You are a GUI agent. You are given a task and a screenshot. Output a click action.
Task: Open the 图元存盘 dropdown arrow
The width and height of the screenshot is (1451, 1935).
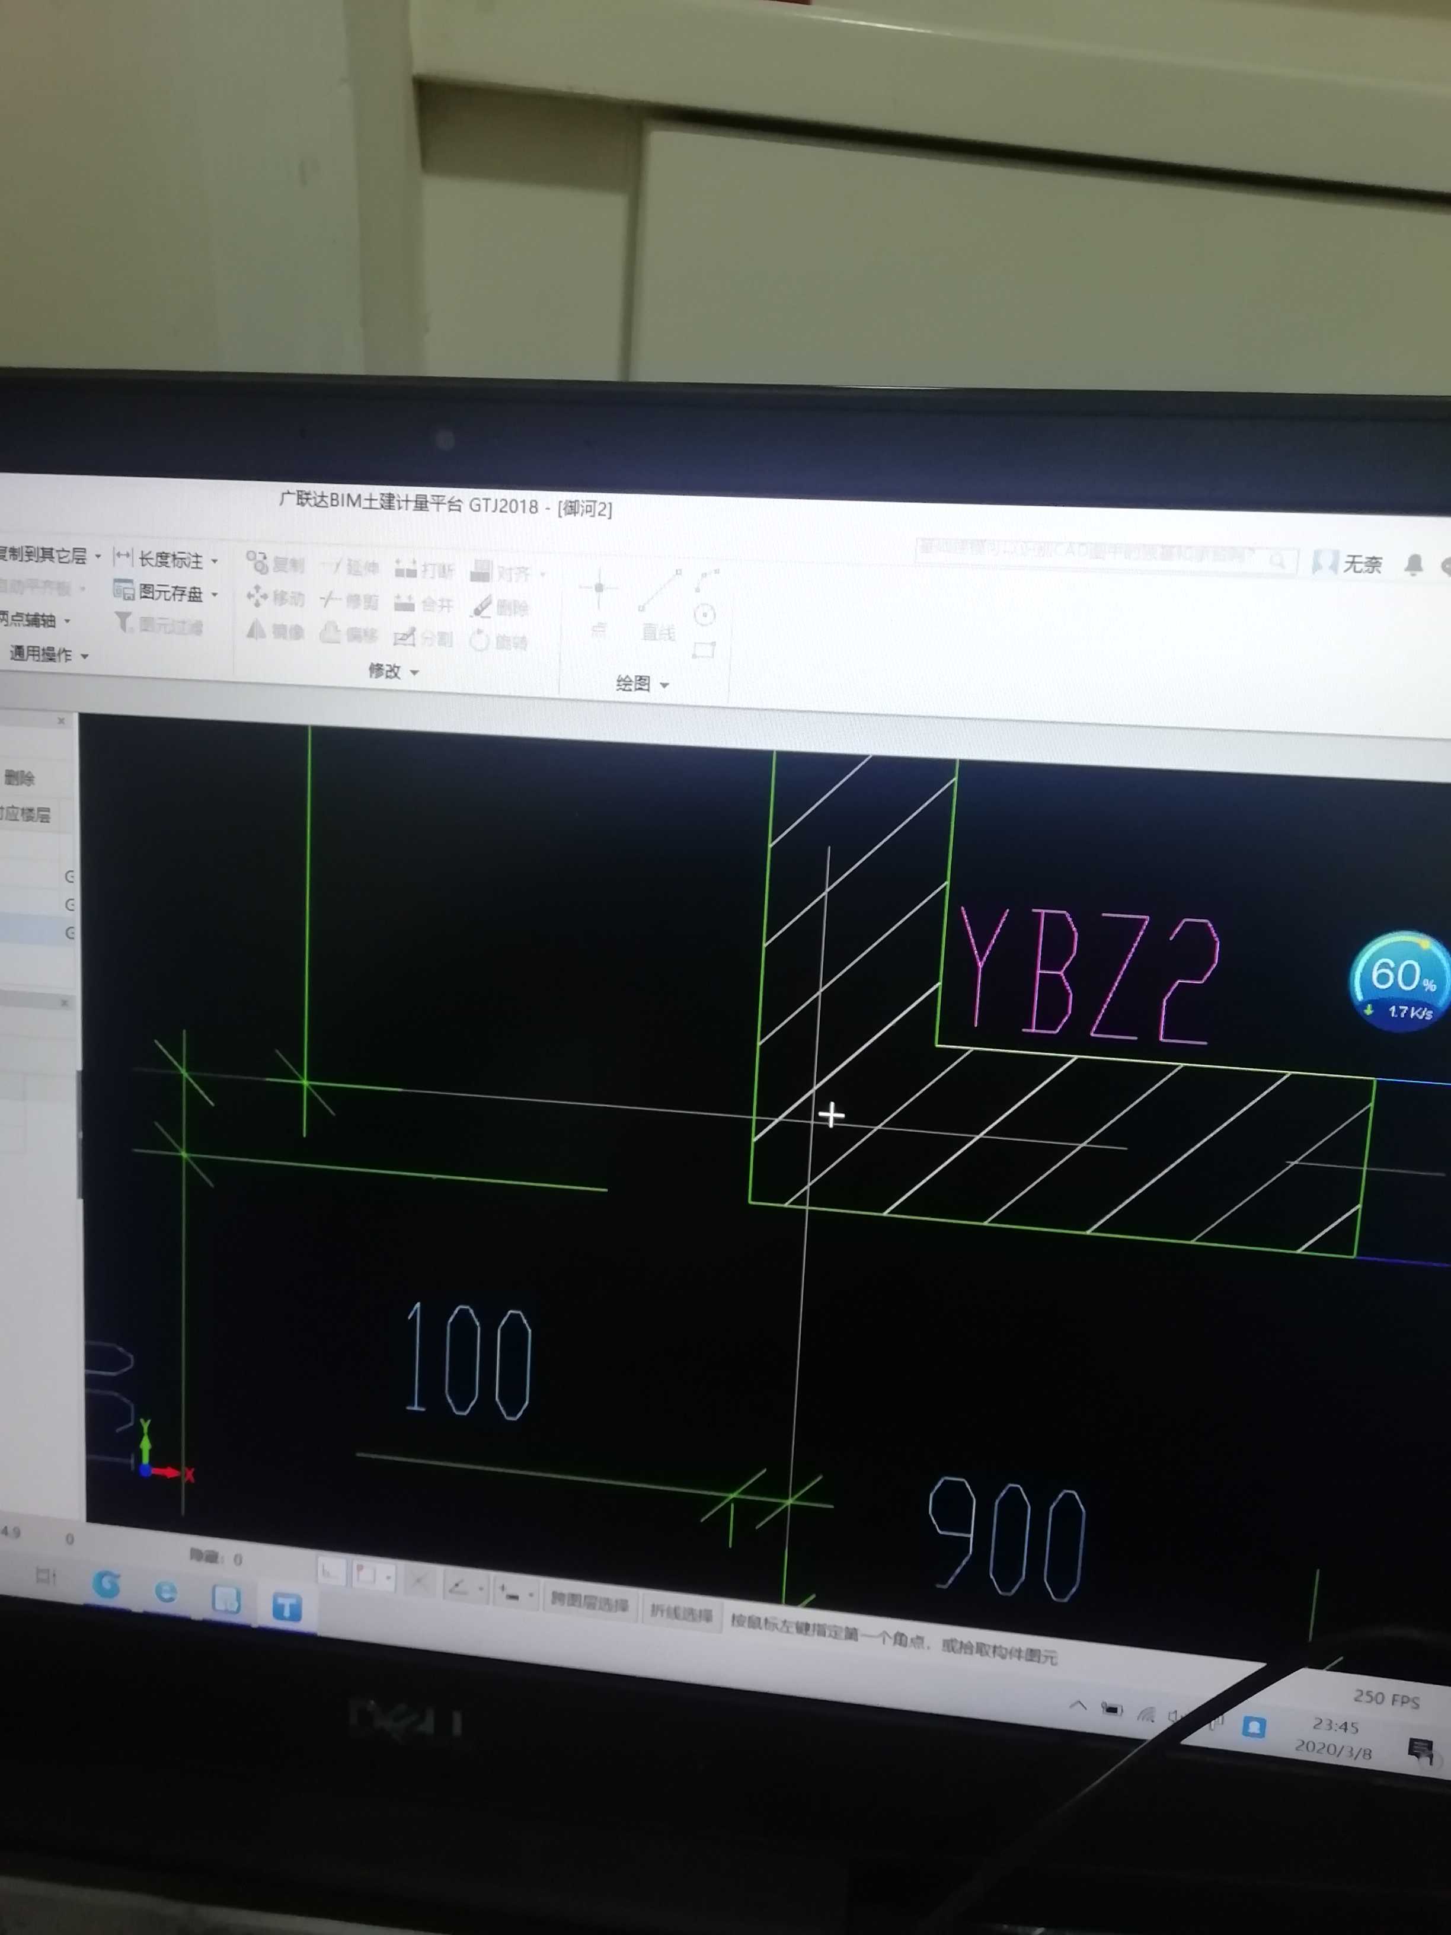pos(215,595)
